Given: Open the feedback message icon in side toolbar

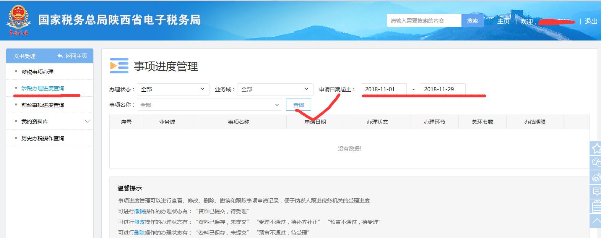Looking at the screenshot, I should pos(596,191).
